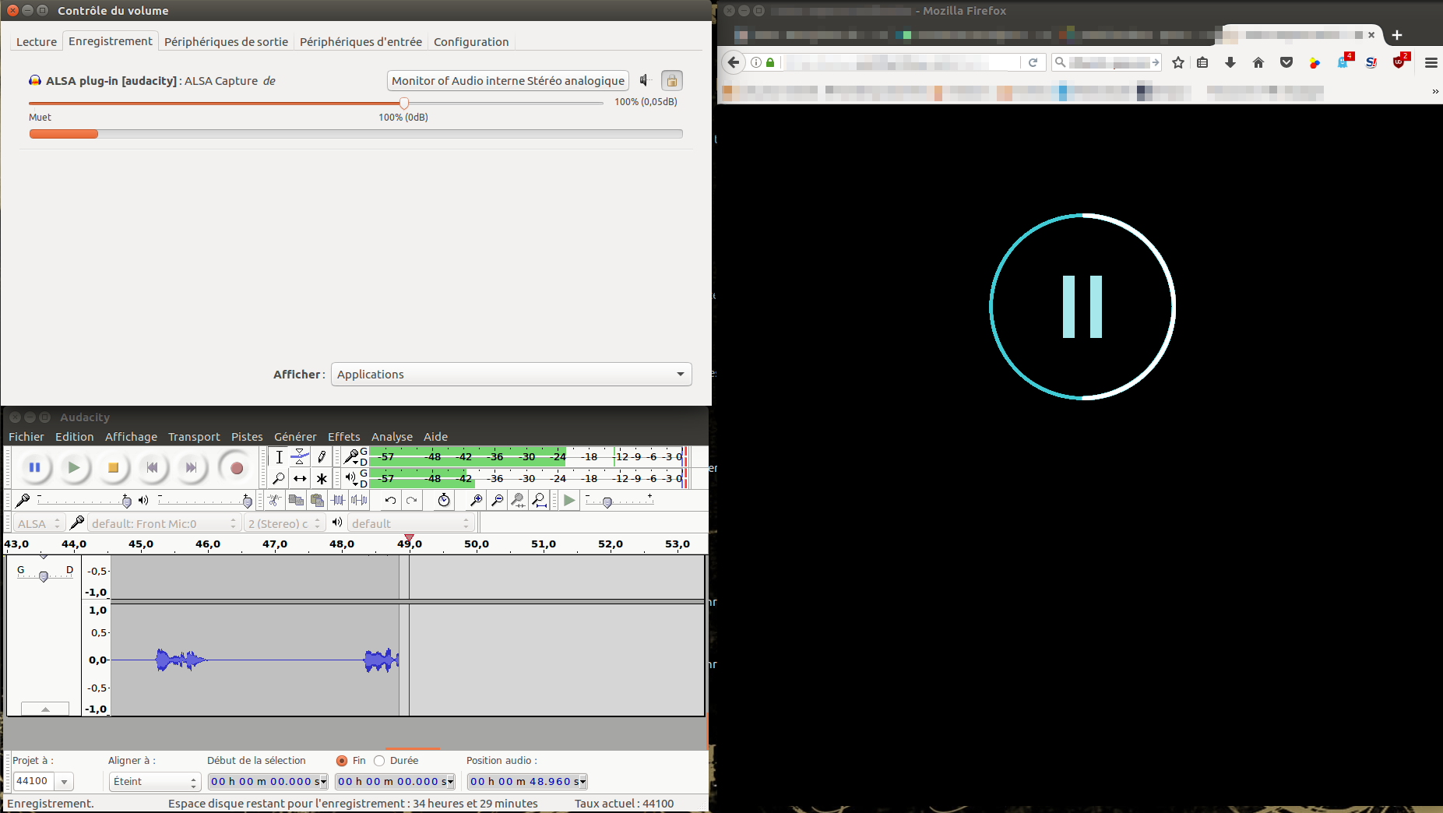
Task: Expand the Afficher Applications dropdown
Action: (x=511, y=375)
